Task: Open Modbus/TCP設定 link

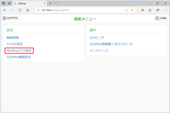Action: coord(19,51)
